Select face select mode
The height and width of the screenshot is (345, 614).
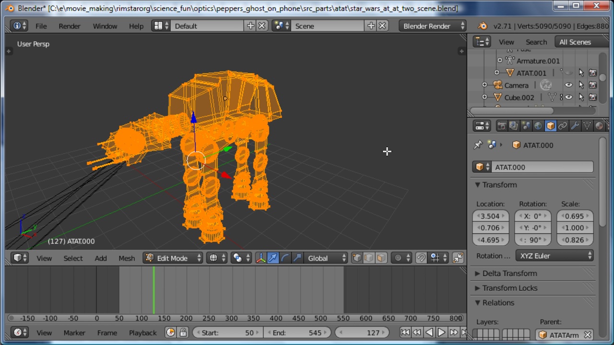click(x=381, y=258)
